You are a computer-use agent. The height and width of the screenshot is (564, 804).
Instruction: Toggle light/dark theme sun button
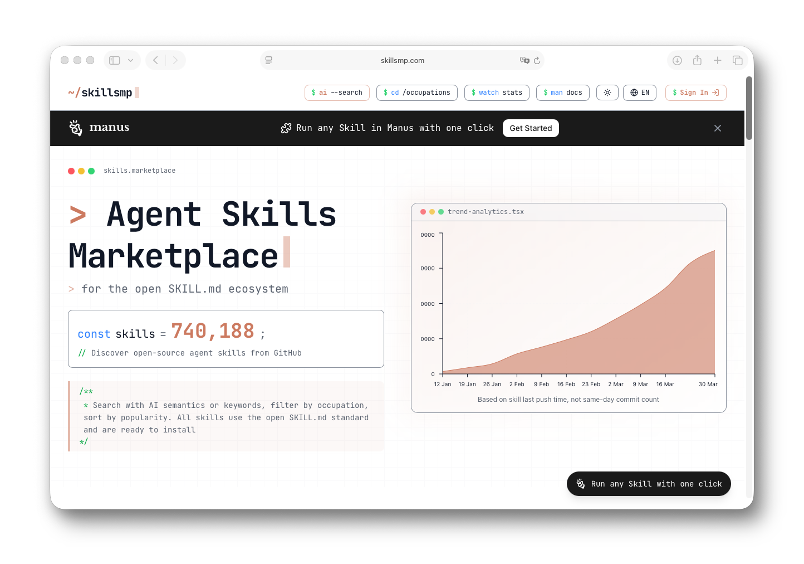(x=607, y=93)
